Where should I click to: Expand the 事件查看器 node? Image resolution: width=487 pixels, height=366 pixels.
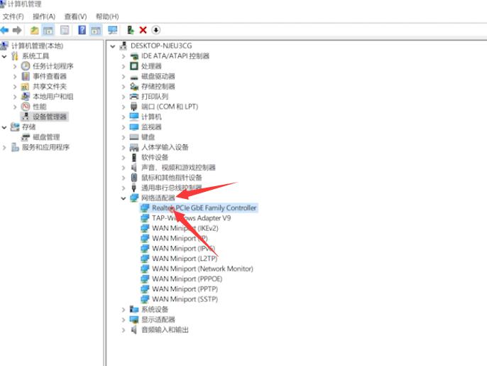15,77
